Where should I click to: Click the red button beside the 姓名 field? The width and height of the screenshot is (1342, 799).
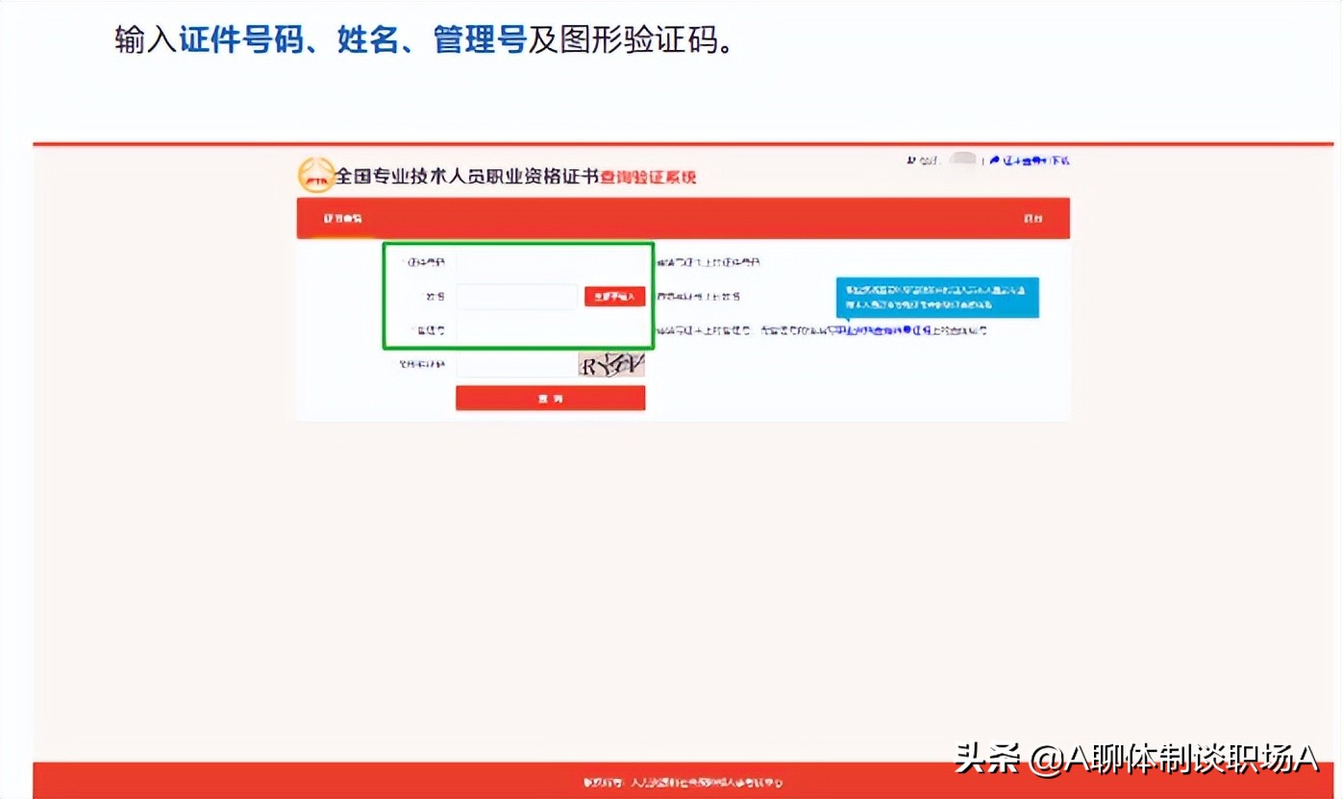614,296
